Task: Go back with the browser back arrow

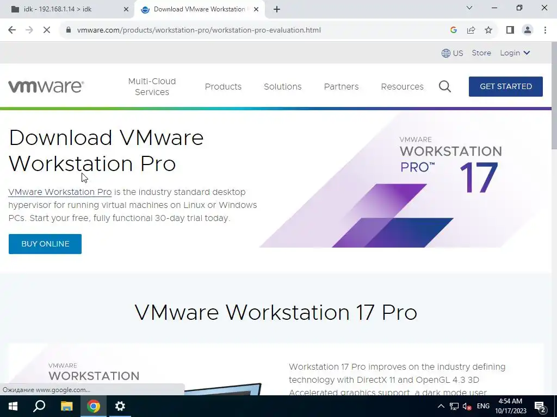Action: click(x=12, y=30)
